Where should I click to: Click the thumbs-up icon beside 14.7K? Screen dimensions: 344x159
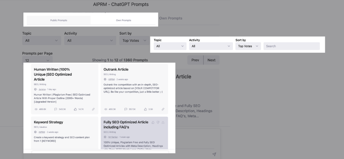pos(75,109)
